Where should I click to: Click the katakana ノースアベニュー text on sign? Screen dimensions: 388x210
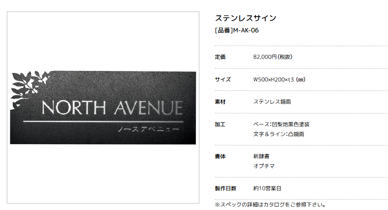[148, 128]
